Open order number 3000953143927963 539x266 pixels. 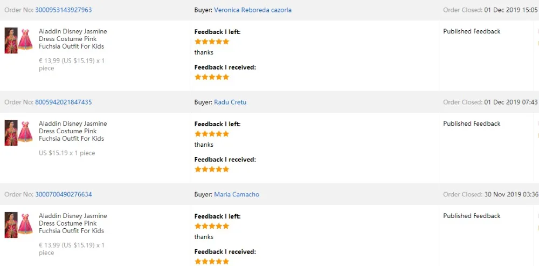[64, 10]
